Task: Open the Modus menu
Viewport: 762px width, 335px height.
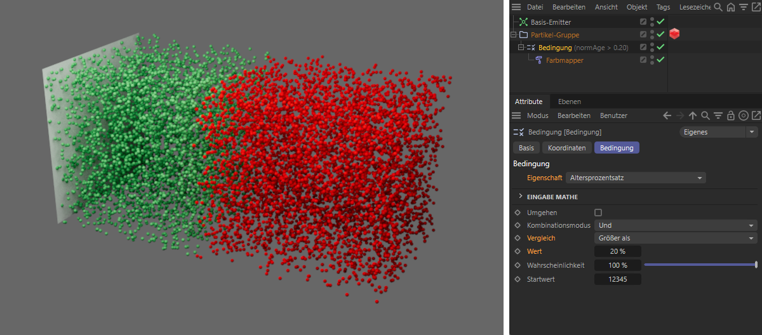Action: [538, 115]
